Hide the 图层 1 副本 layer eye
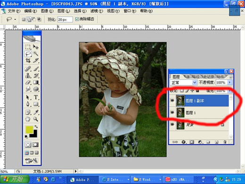The height and width of the screenshot is (184, 245). (172, 100)
